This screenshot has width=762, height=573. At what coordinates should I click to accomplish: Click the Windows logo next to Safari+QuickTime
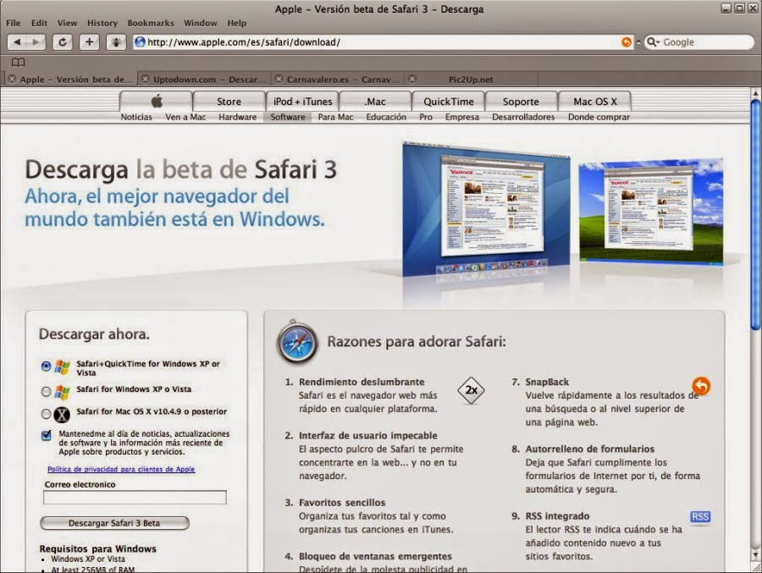(62, 367)
